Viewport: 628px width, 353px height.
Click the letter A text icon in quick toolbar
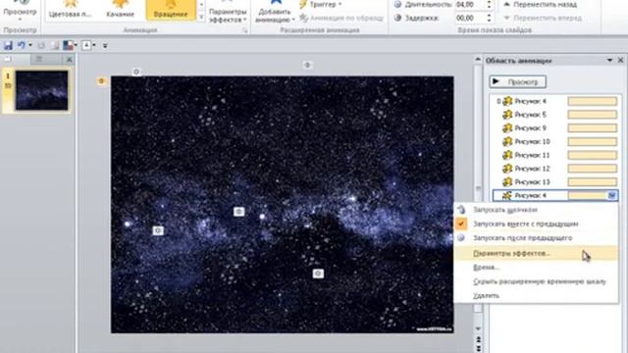tap(86, 46)
